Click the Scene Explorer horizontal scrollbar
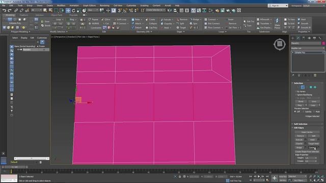This screenshot has height=183, width=326. tap(32, 159)
